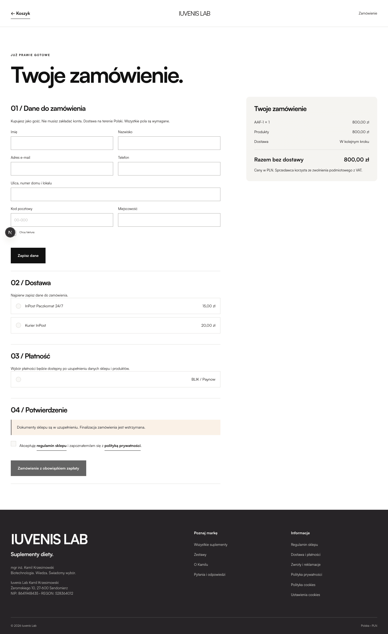The width and height of the screenshot is (388, 634).
Task: Focus the Imię input field
Action: coord(62,143)
